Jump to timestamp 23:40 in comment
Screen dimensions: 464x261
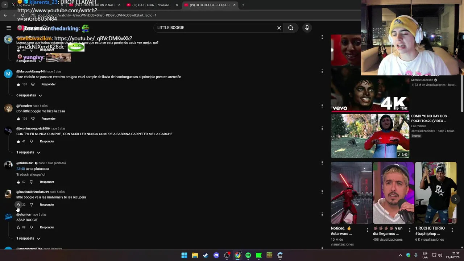[20, 169]
